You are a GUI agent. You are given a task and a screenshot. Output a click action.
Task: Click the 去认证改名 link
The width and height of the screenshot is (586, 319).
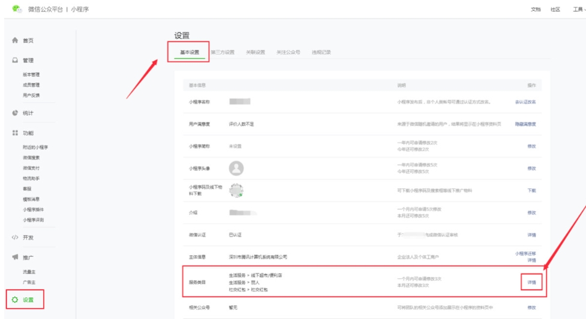[525, 102]
